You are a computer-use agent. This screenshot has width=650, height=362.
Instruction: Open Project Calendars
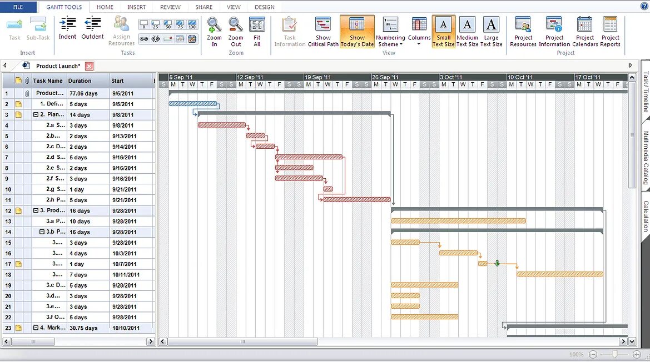pos(585,32)
